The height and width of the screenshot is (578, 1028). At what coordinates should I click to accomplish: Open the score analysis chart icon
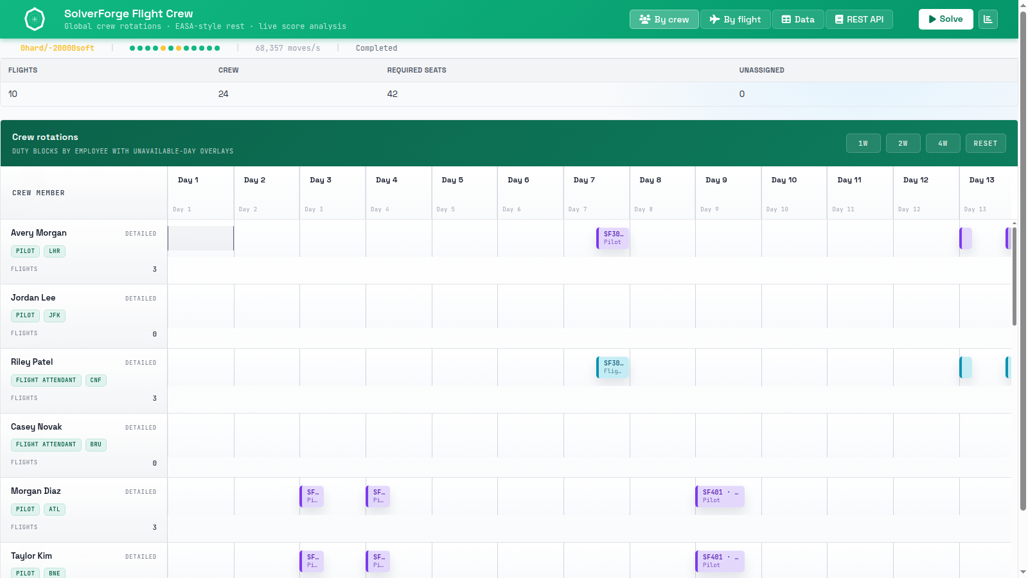coord(988,19)
